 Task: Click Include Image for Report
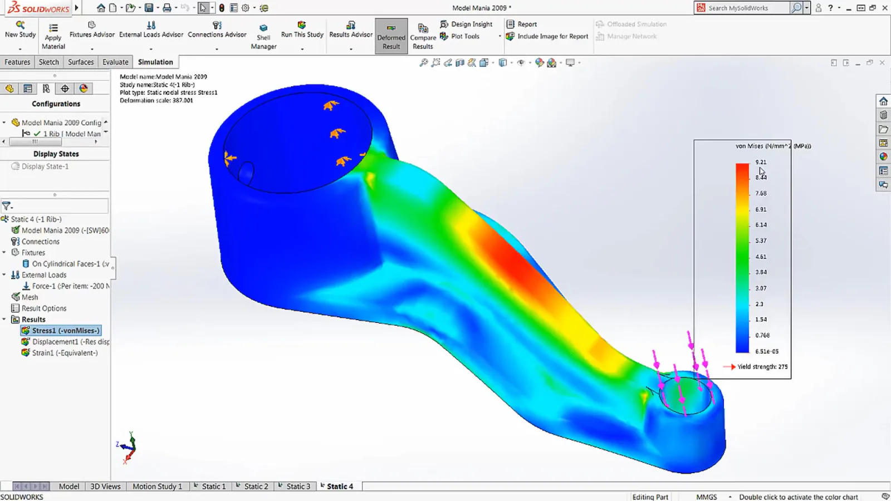pyautogui.click(x=547, y=37)
